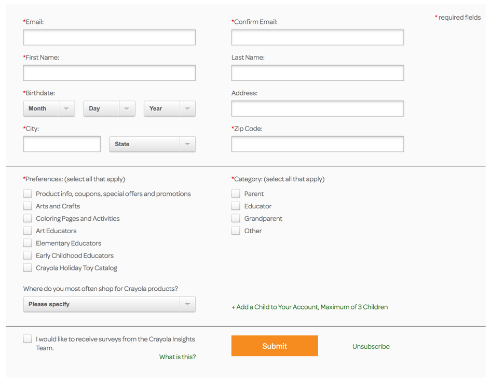Click the Unsubscribe link
The image size is (490, 382).
click(x=371, y=346)
